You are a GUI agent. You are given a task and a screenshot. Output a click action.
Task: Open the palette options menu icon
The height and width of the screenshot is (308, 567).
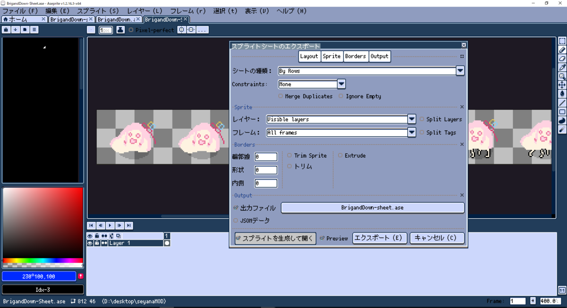click(x=34, y=30)
